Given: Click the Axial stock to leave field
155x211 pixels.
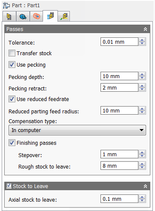Looking at the screenshot, I should click(x=119, y=199).
